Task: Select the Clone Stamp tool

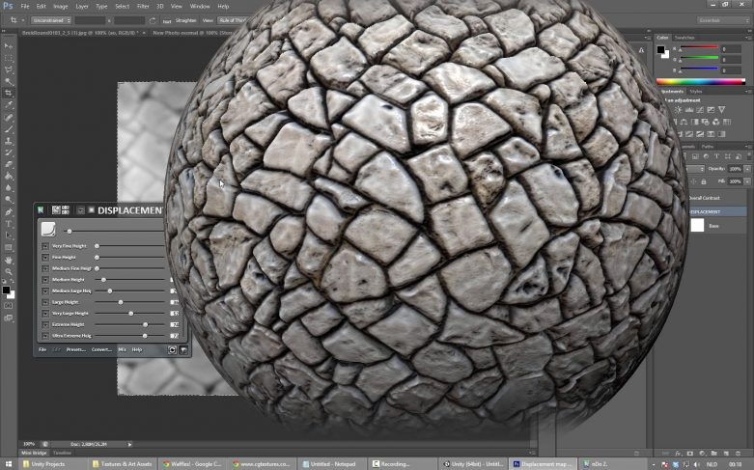Action: click(9, 141)
